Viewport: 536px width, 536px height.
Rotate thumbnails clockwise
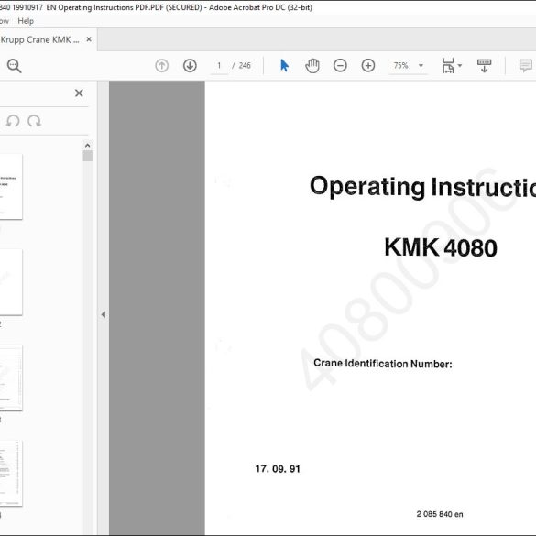35,121
